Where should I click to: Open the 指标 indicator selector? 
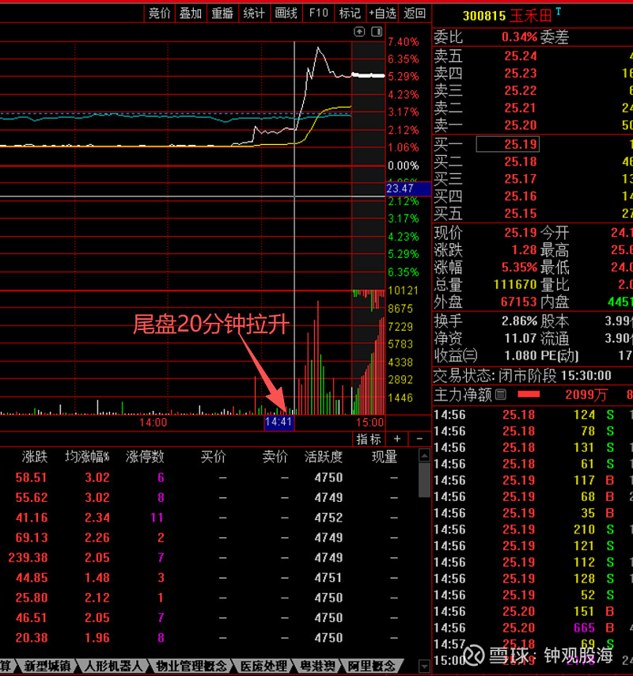(369, 439)
